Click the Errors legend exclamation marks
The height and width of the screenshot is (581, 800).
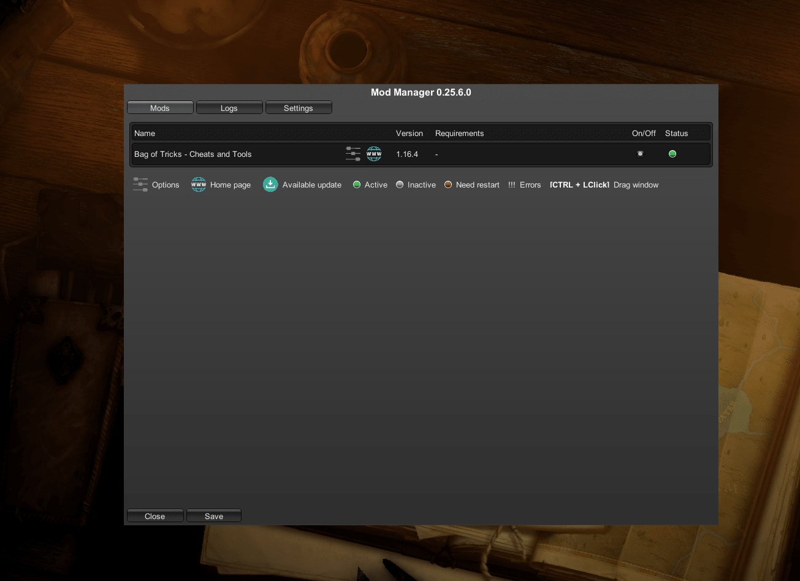click(x=512, y=184)
